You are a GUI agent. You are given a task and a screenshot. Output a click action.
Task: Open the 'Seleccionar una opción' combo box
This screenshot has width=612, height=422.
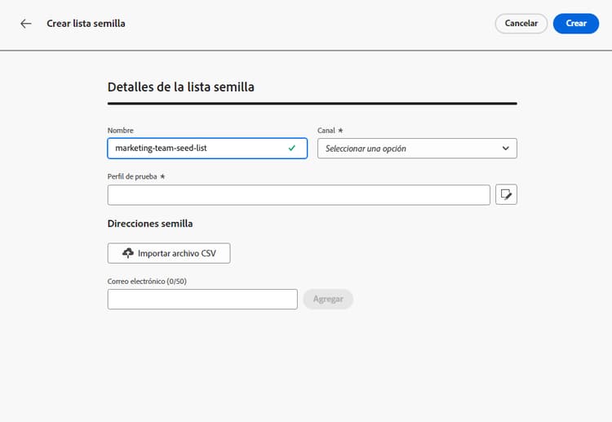pyautogui.click(x=408, y=149)
